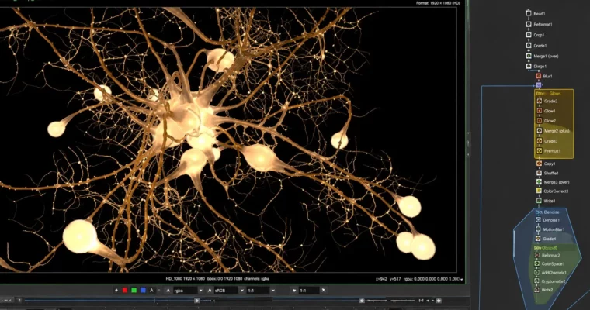The width and height of the screenshot is (590, 310).
Task: Toggle the blue channel display
Action: pyautogui.click(x=143, y=290)
